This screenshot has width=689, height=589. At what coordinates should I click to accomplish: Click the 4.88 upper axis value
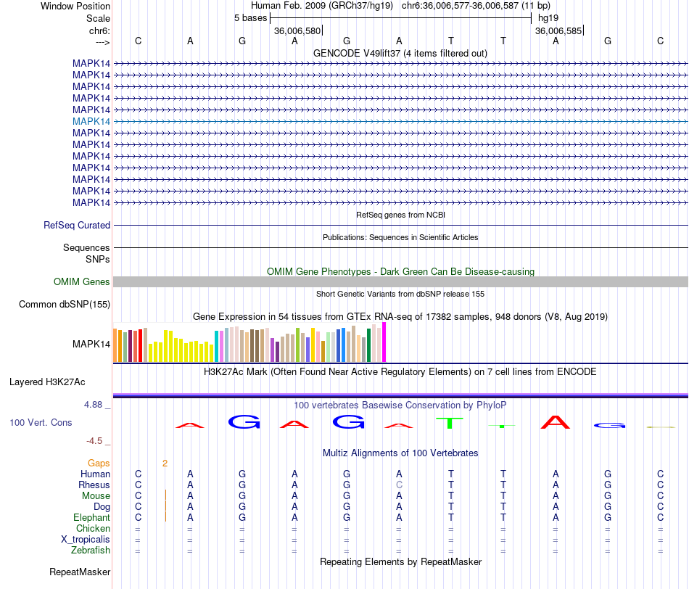[x=93, y=404]
